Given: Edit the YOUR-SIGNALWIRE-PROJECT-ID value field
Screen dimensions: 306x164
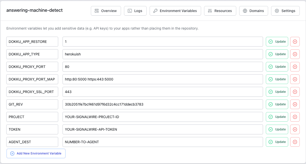Looking at the screenshot, I should pos(163,117).
